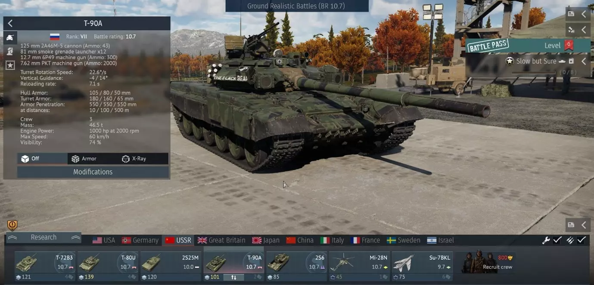Click the 800 golden eagles cost
594x285 pixels.
tap(504, 258)
